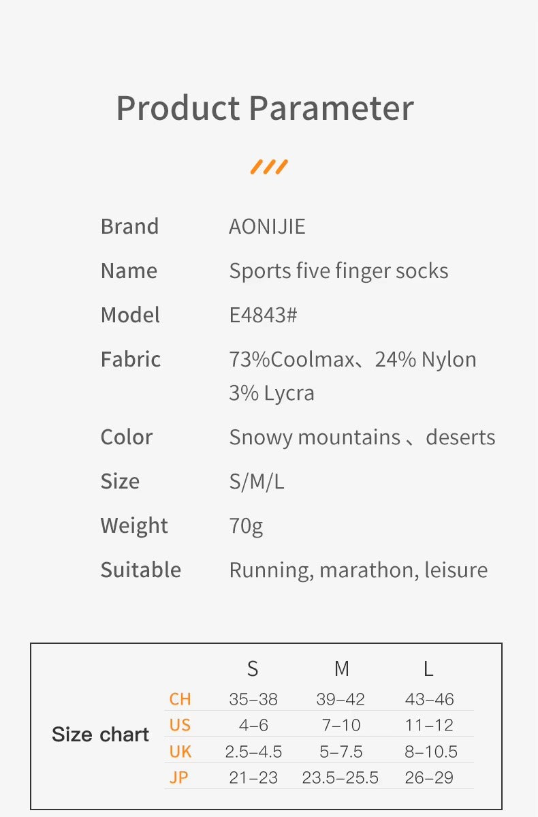Click the JP size cell 26–29
Viewport: 538px width, 817px height.
(429, 777)
